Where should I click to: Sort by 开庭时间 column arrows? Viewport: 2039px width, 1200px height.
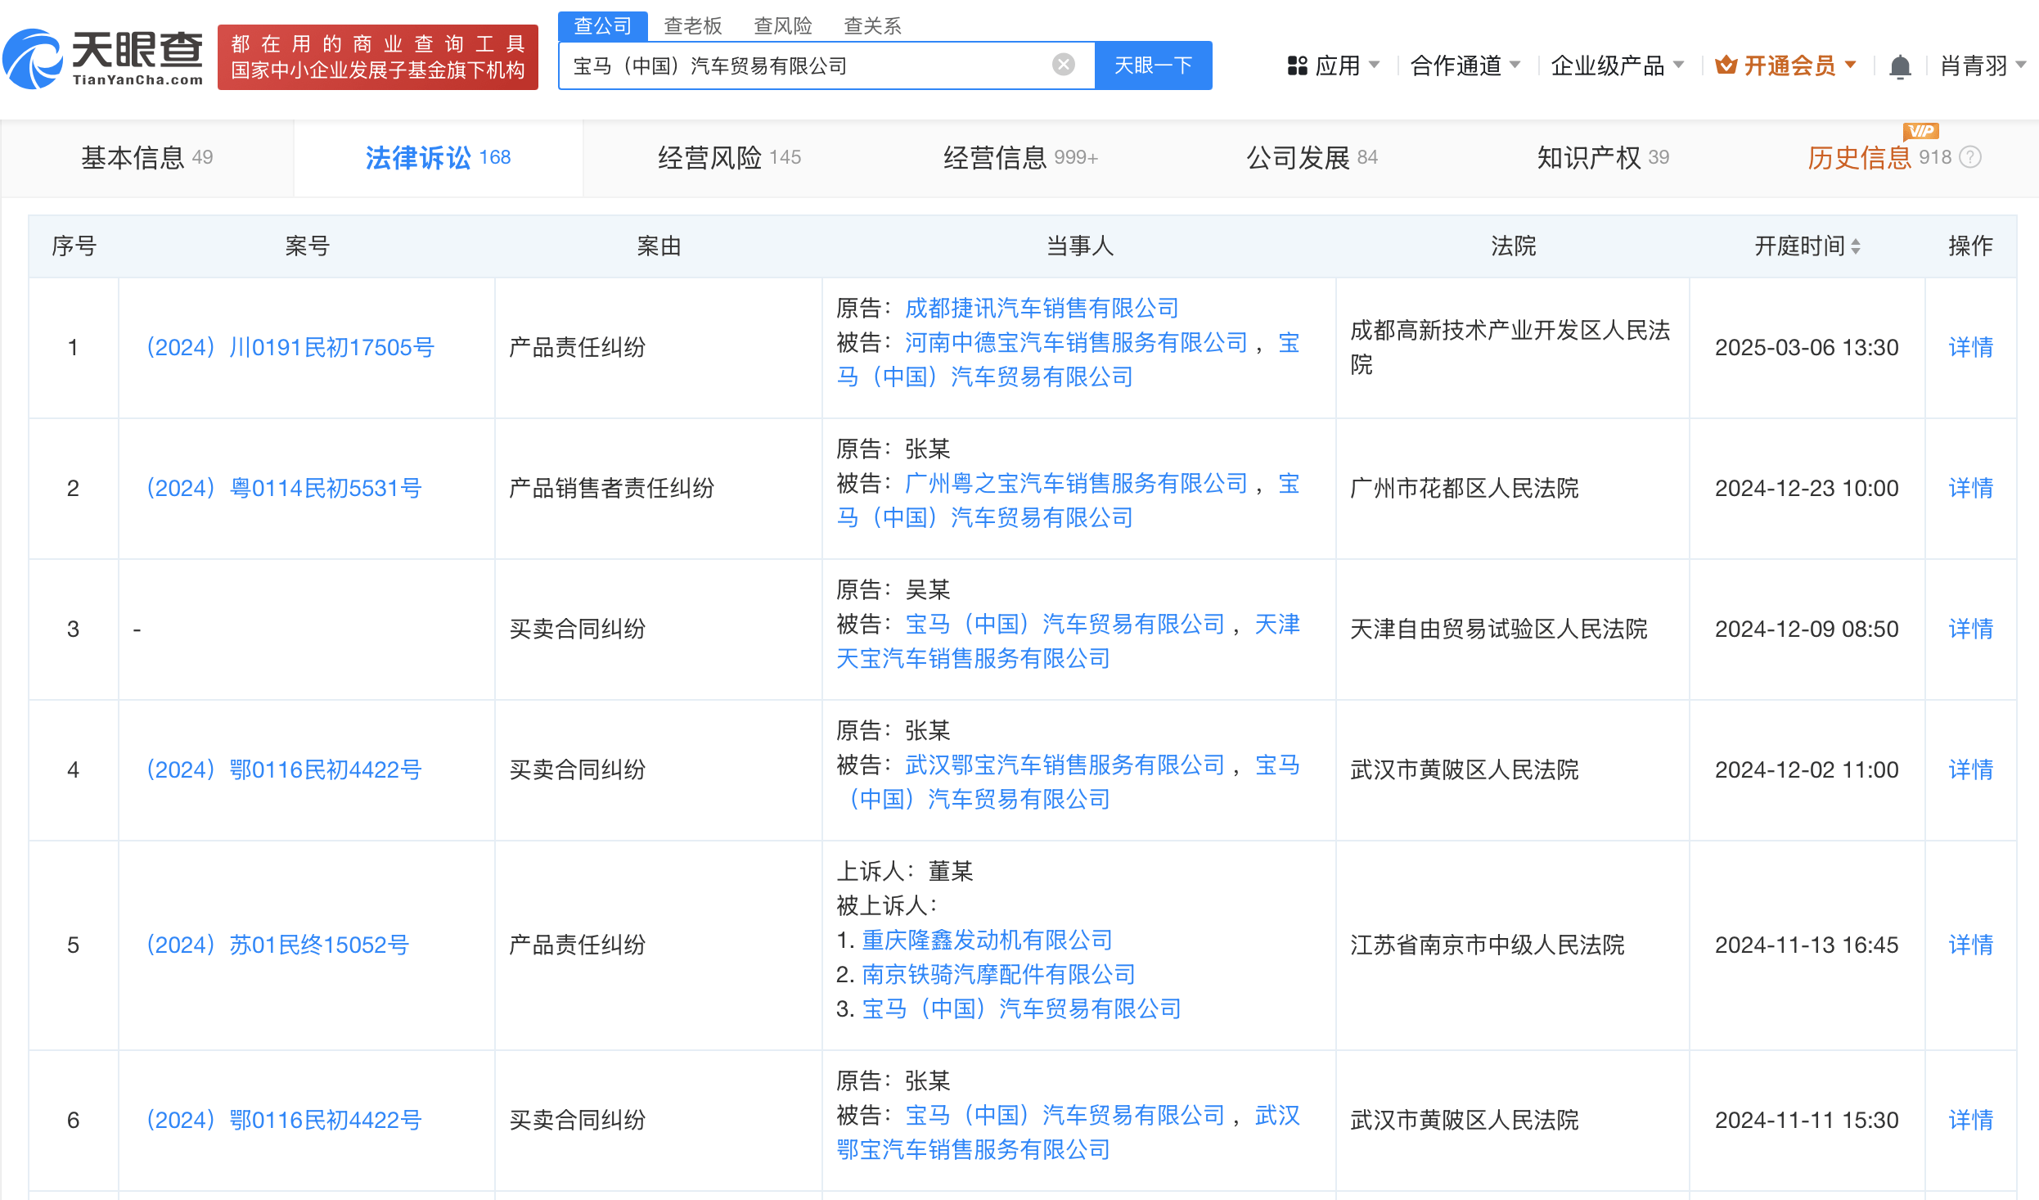pyautogui.click(x=1856, y=246)
